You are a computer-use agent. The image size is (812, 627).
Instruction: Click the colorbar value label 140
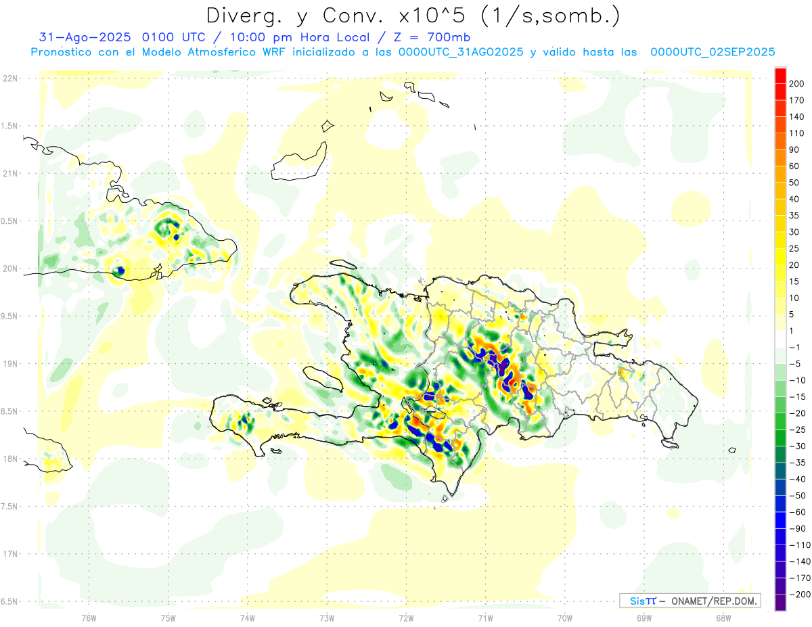(x=796, y=116)
